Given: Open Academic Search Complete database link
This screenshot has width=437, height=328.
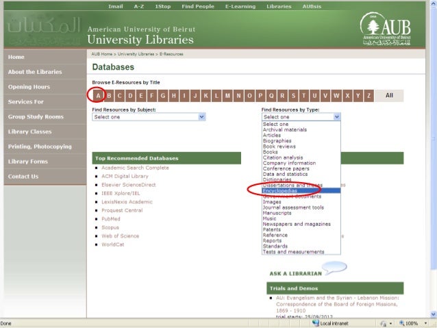Looking at the screenshot, I should [135, 168].
